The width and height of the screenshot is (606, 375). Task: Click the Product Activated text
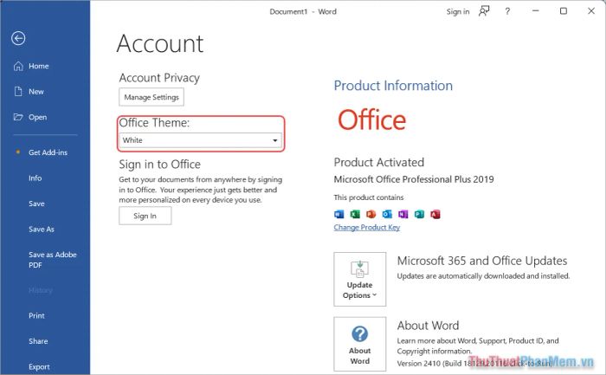[379, 162]
